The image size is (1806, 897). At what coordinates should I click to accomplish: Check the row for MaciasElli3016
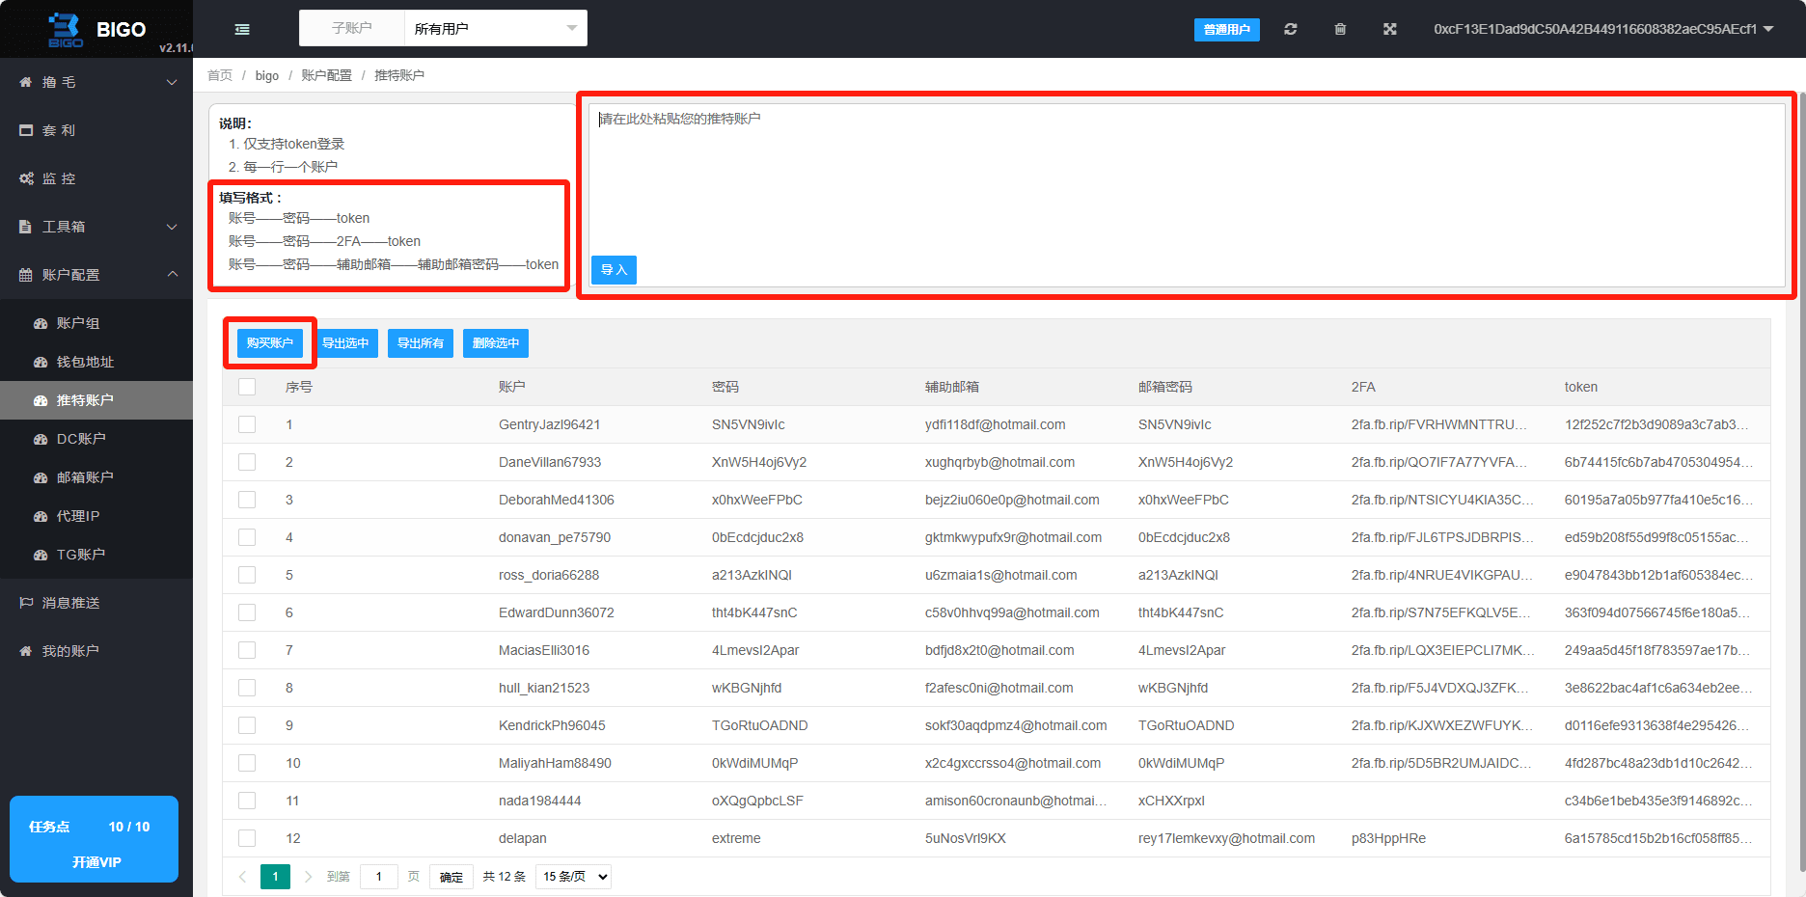coord(247,650)
